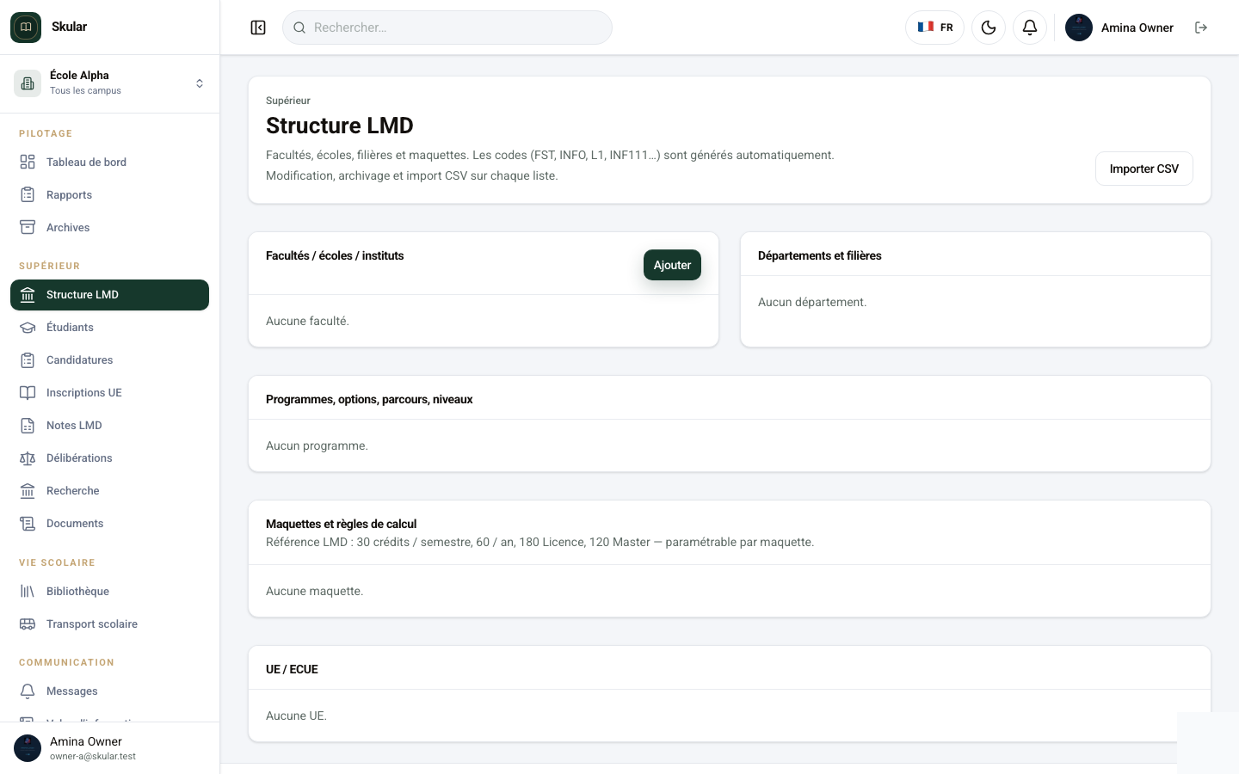Click the Transport scolaire bus icon
The image size is (1239, 774).
[28, 623]
